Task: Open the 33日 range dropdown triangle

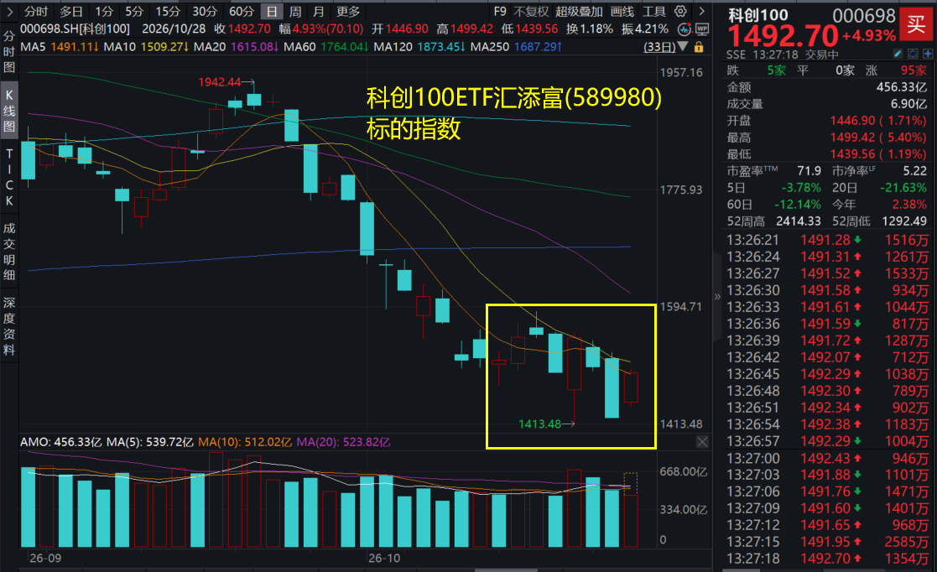Action: pyautogui.click(x=683, y=46)
